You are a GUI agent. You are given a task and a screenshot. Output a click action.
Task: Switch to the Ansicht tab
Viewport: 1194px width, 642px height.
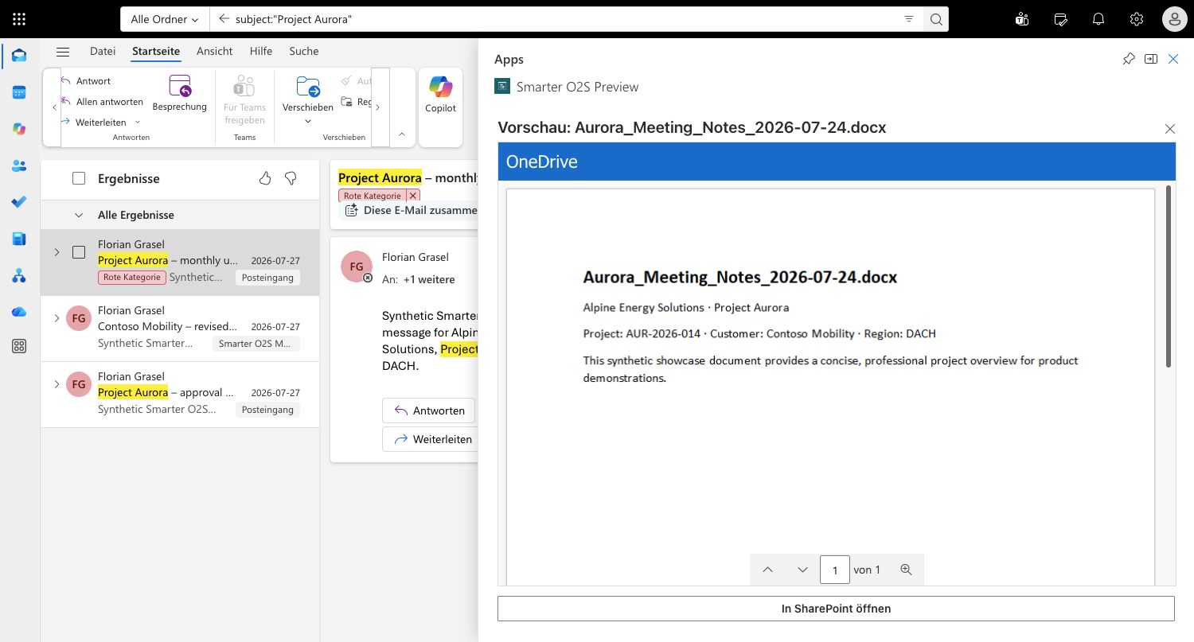click(x=215, y=51)
